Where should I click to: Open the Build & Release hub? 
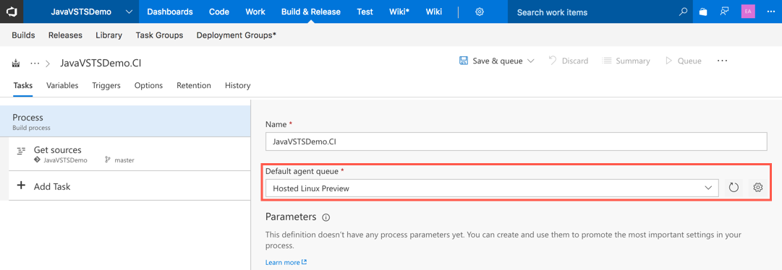click(x=311, y=12)
